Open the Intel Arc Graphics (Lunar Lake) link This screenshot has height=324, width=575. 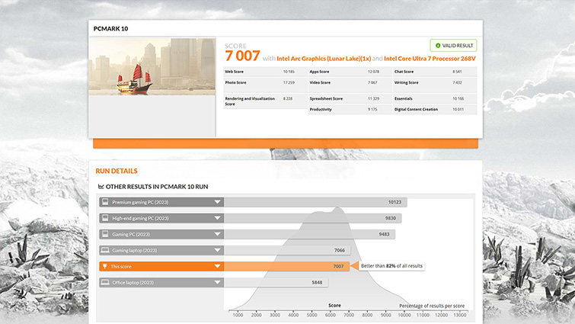[x=323, y=58]
